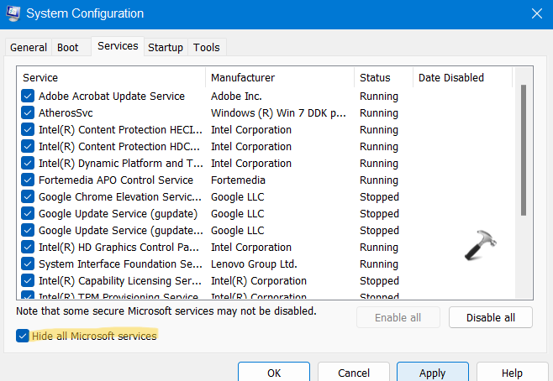
Task: Click the System Configuration title bar icon
Action: (15, 13)
